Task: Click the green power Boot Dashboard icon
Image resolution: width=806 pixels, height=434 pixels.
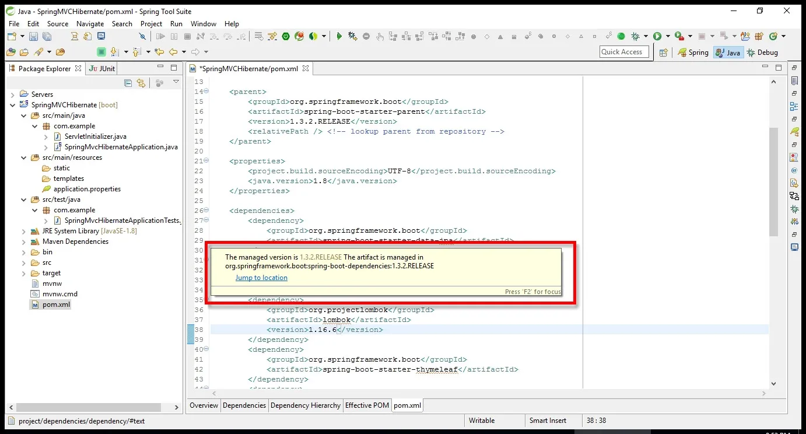Action: point(286,36)
